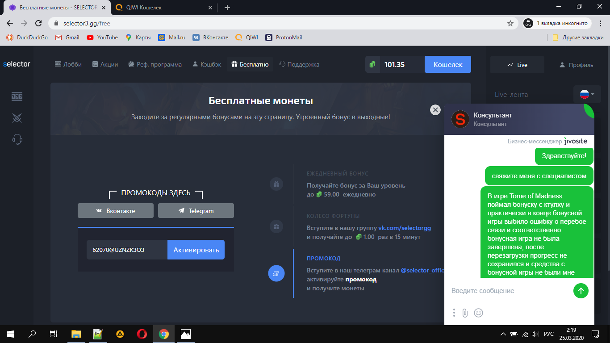
Task: Open File Explorer from the taskbar
Action: click(x=76, y=334)
